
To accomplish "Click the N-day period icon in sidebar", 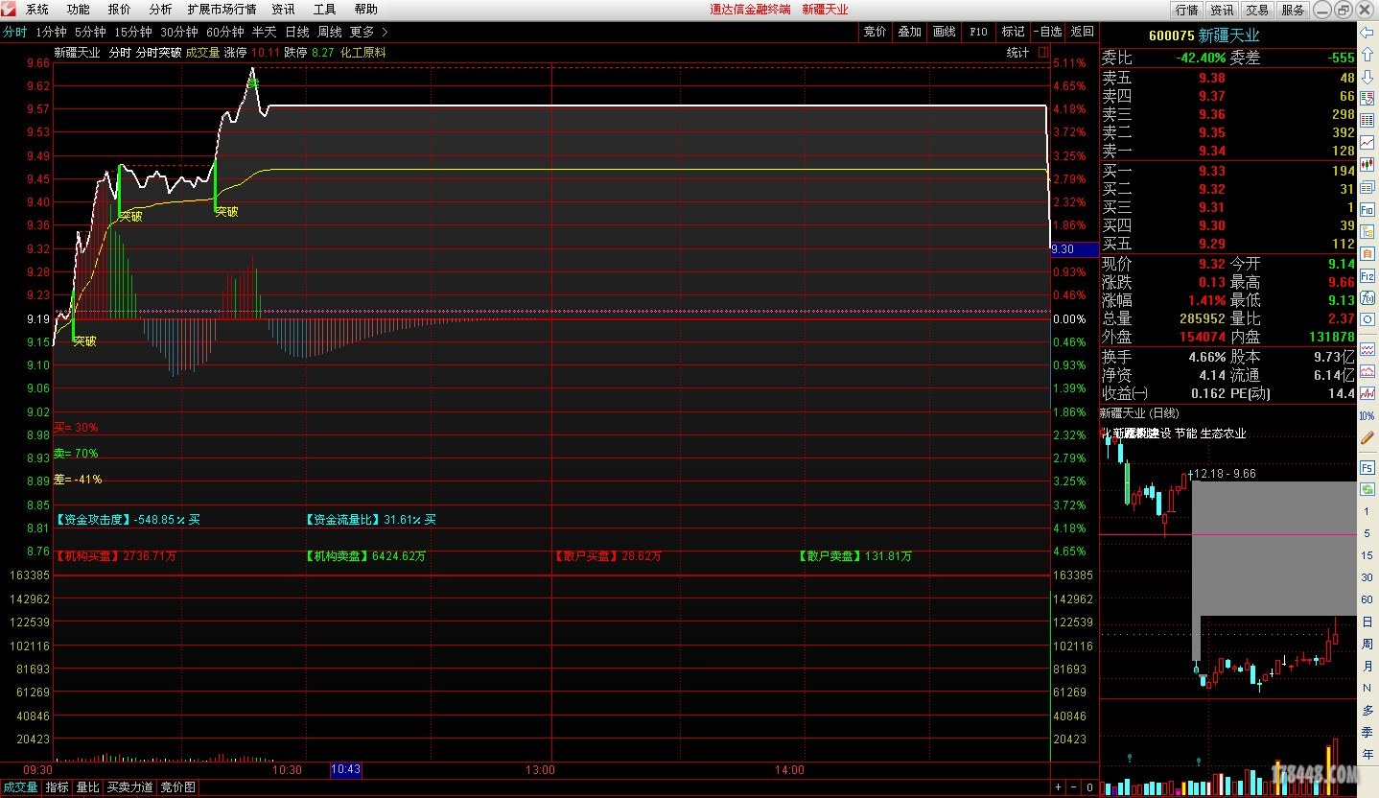I will (1367, 688).
